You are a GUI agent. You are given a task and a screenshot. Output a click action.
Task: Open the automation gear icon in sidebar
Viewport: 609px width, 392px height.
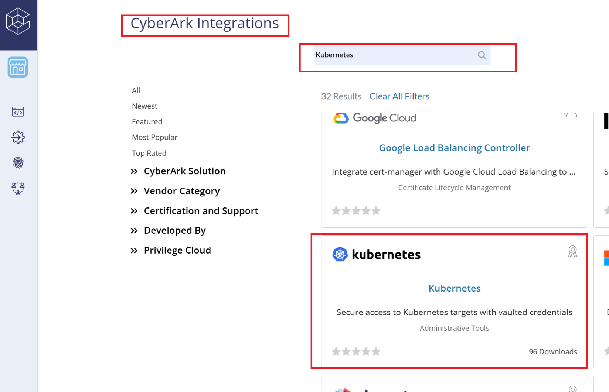(x=18, y=137)
